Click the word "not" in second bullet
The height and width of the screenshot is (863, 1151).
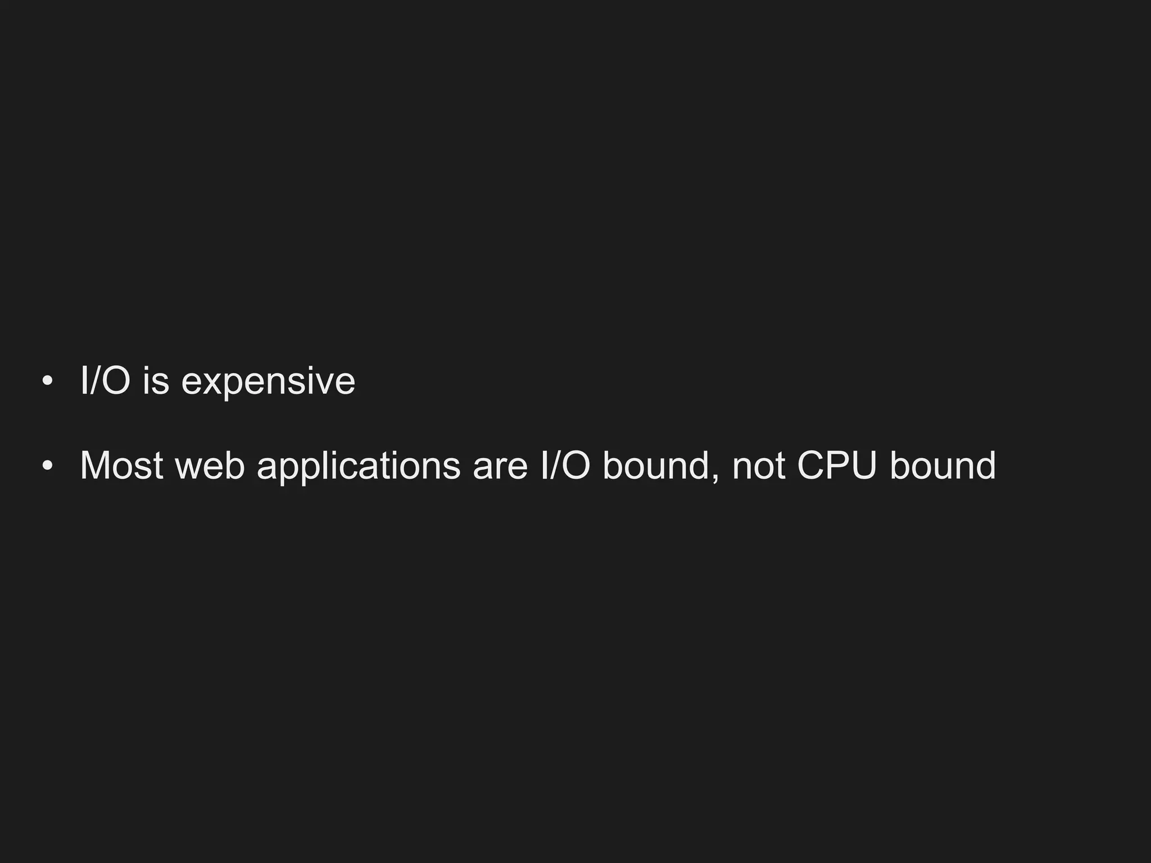758,466
